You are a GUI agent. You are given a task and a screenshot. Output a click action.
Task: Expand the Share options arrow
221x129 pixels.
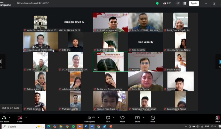point(143,118)
